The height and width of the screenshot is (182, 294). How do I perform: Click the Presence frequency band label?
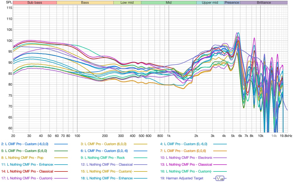click(x=232, y=3)
